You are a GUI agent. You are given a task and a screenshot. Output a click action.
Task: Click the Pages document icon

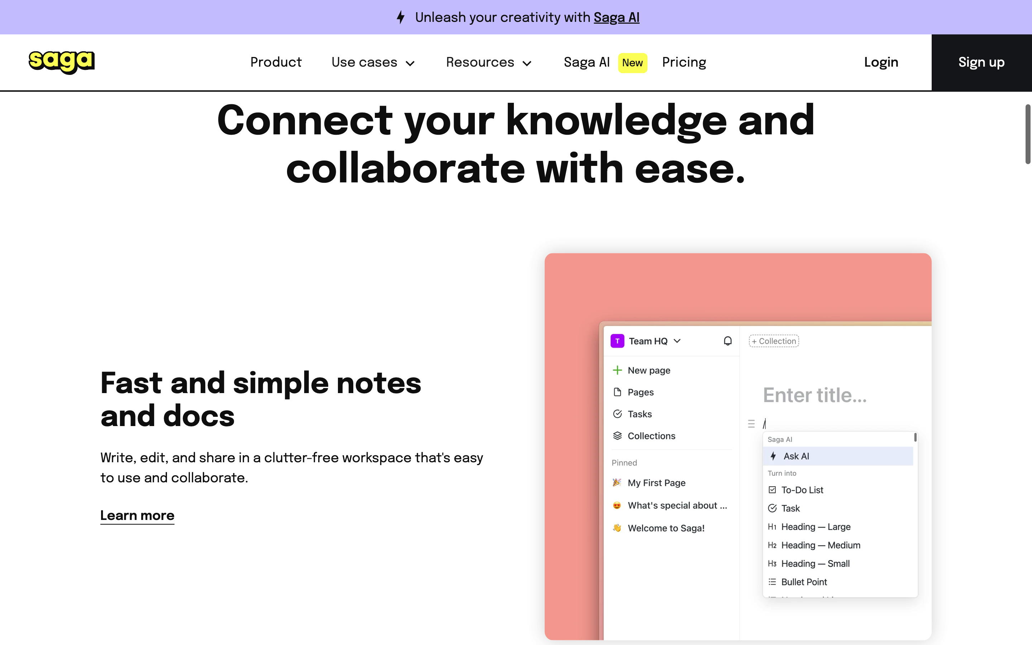click(x=617, y=392)
